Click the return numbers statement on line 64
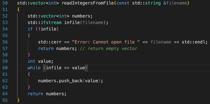 47,94
